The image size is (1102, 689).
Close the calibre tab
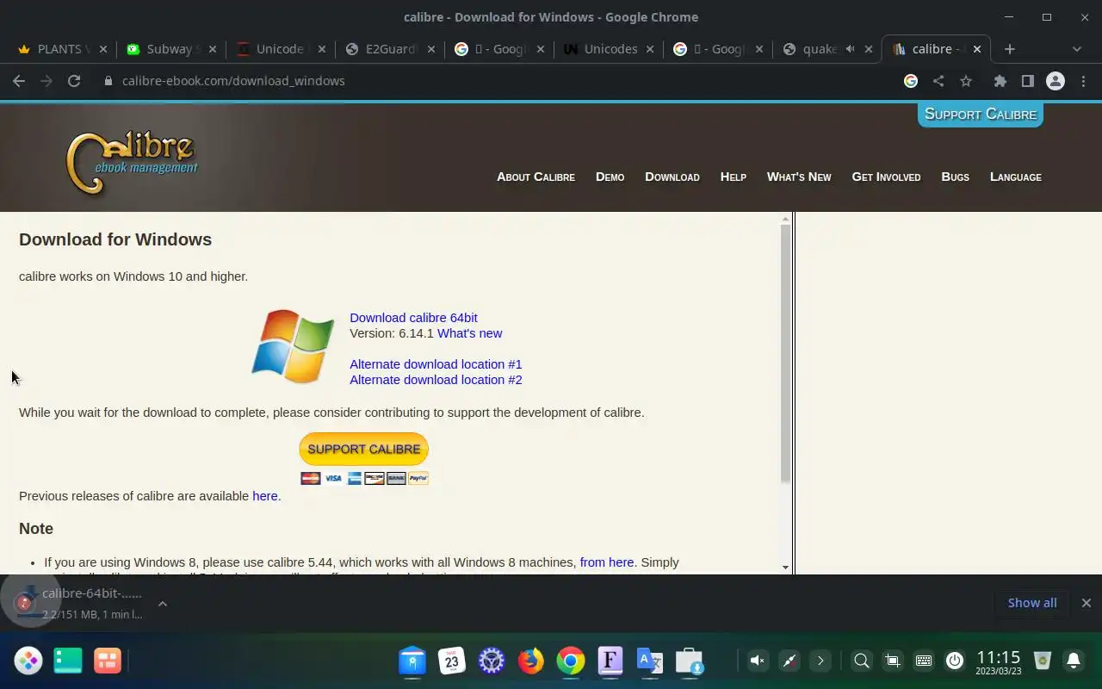[977, 49]
